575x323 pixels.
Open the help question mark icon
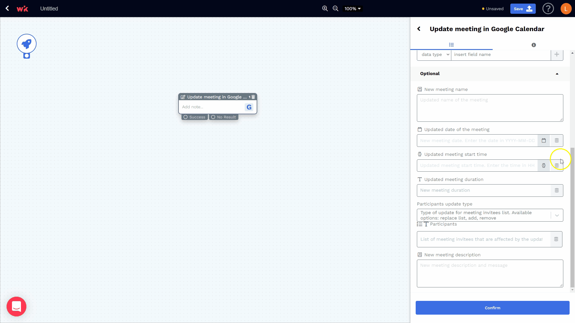point(548,9)
